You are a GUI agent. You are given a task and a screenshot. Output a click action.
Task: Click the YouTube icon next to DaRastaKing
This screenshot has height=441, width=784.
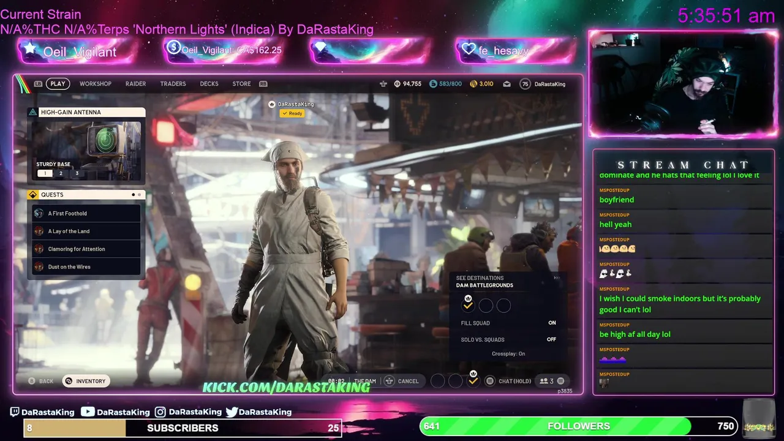[x=88, y=412]
